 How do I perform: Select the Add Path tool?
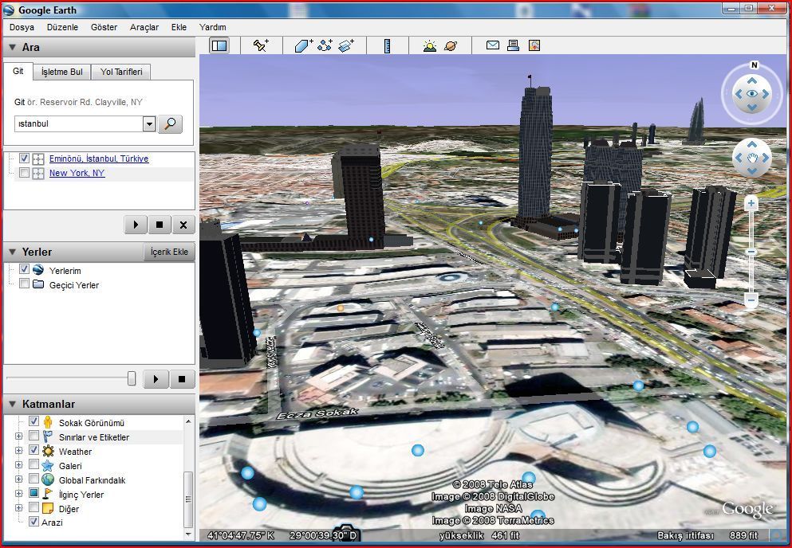point(325,46)
